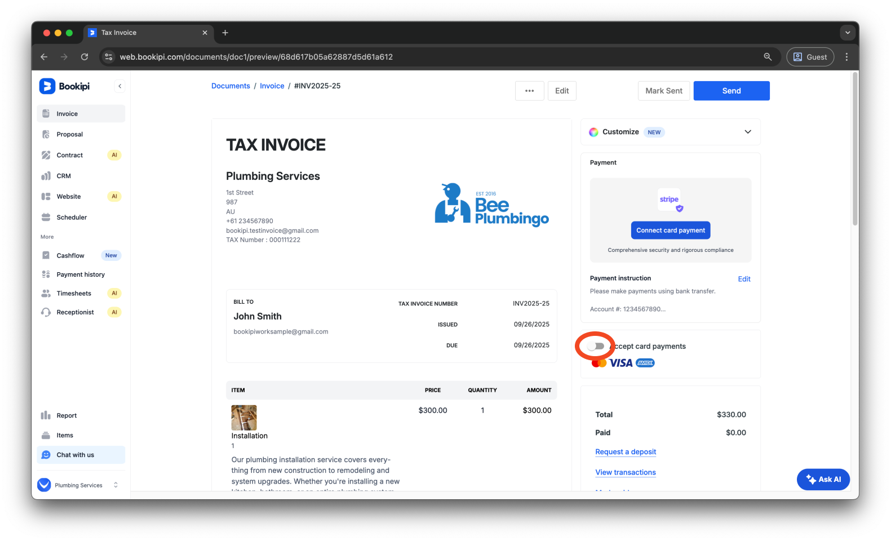891x541 pixels.
Task: Click the Report chart icon
Action: (x=46, y=415)
